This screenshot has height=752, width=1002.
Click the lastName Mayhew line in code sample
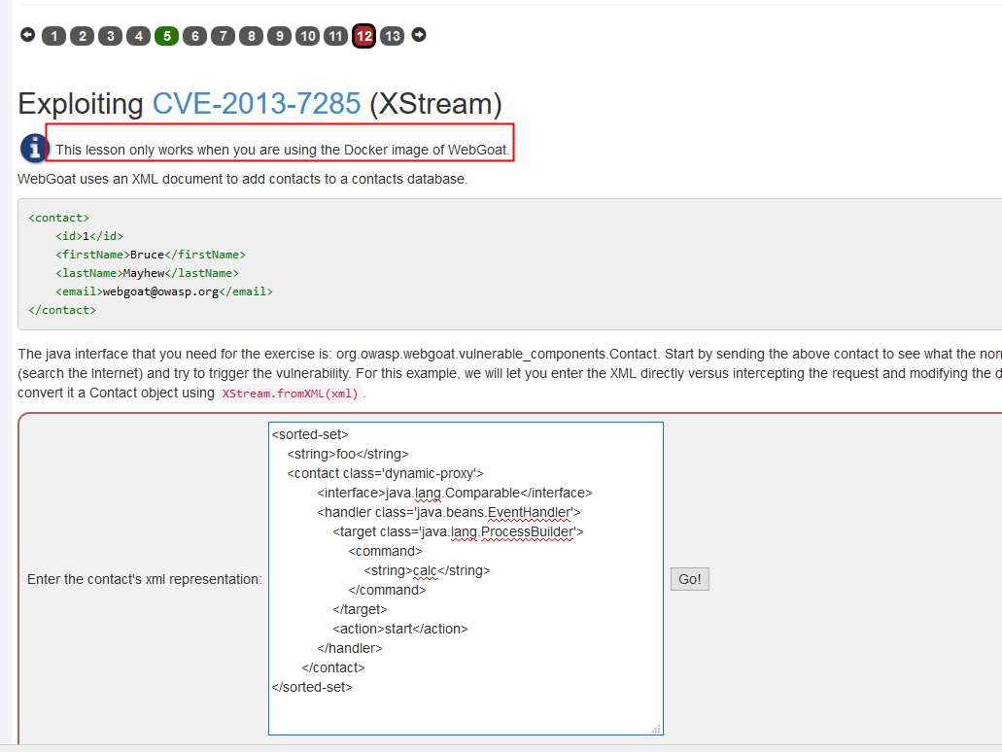(x=147, y=273)
